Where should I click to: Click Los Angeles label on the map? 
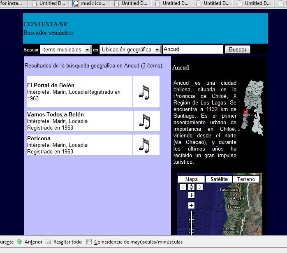(236, 198)
